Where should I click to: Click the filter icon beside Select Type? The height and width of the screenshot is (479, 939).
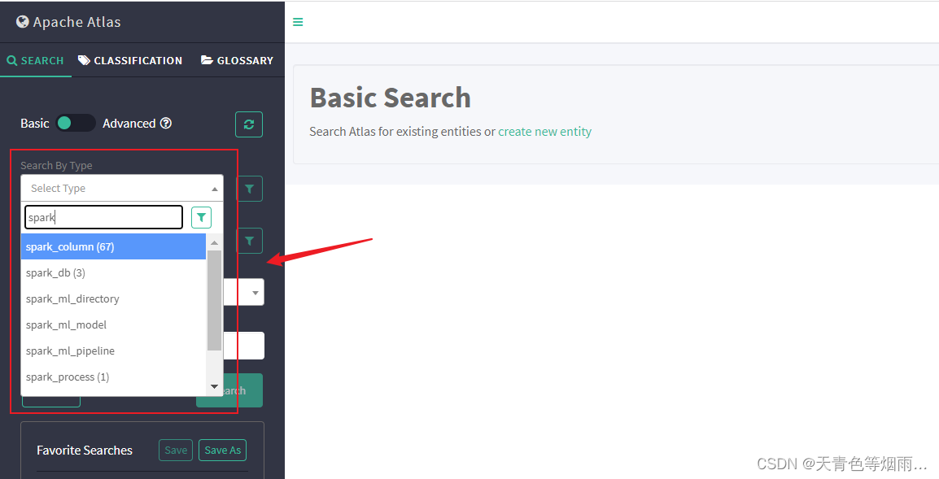tap(250, 189)
